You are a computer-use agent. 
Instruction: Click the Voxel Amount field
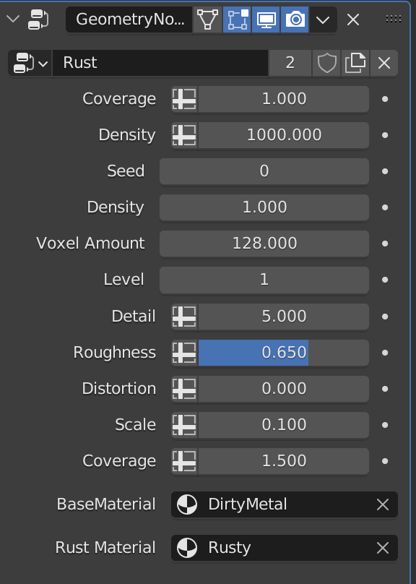(264, 244)
